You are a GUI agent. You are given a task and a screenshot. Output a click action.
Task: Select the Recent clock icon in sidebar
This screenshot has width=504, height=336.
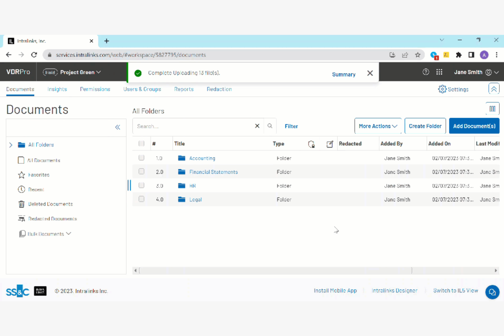point(21,189)
